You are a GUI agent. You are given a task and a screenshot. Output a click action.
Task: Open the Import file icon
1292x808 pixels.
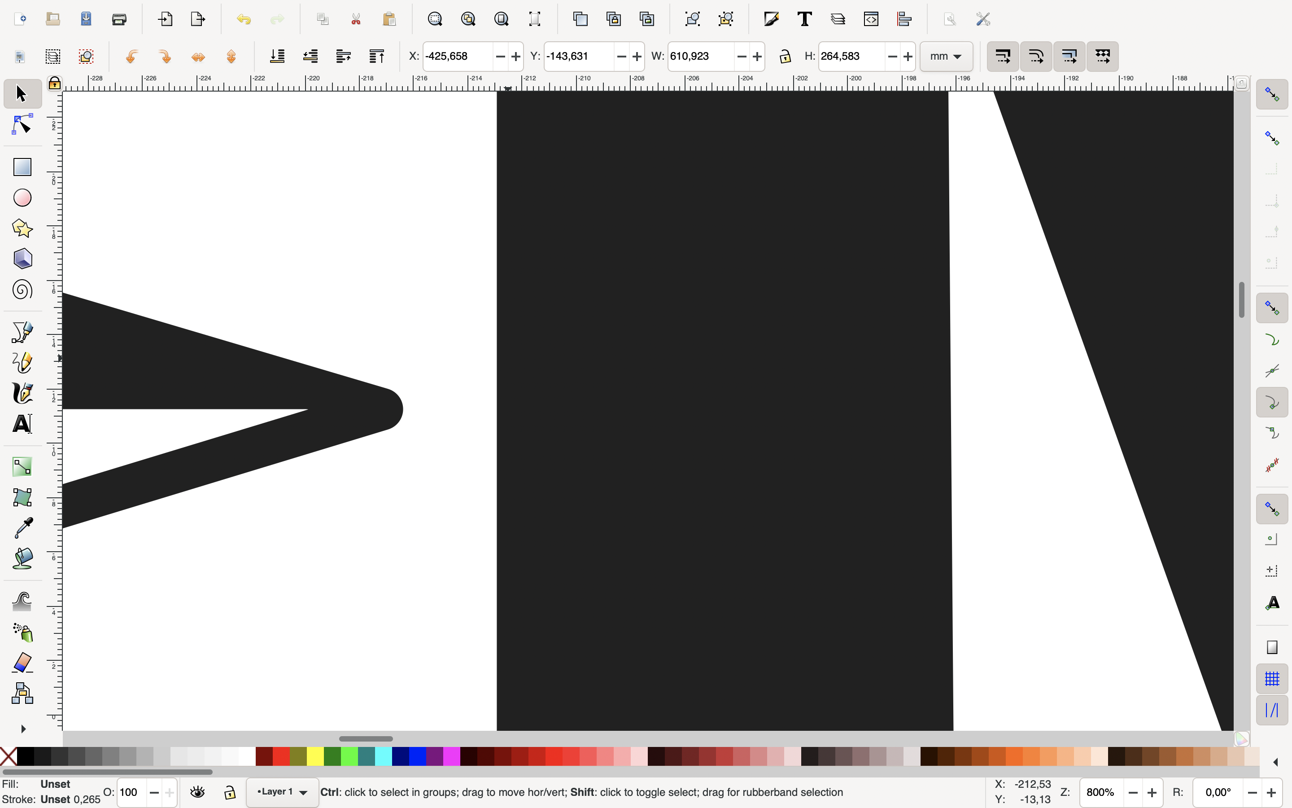click(x=165, y=19)
